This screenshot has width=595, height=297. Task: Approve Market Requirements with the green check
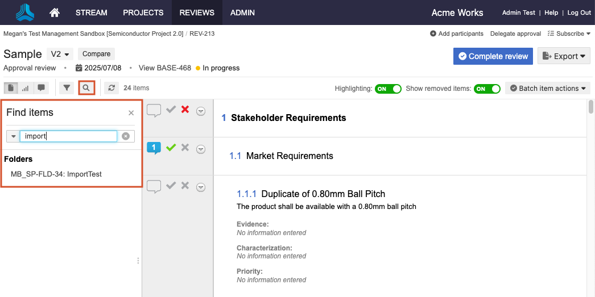point(171,148)
